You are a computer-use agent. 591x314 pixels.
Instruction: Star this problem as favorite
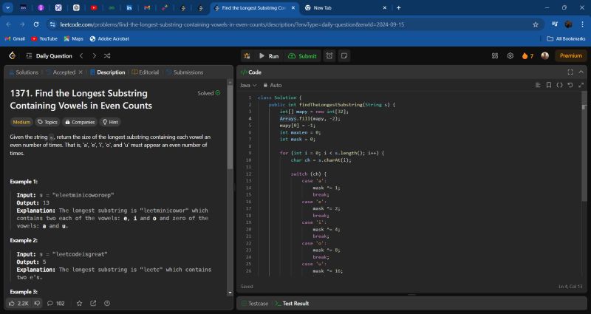pos(79,303)
